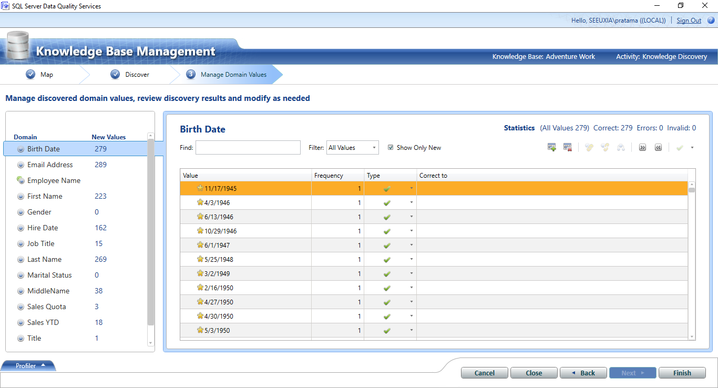Image resolution: width=718 pixels, height=388 pixels.
Task: Open the Type dropdown for 11/17/1945
Action: point(412,188)
